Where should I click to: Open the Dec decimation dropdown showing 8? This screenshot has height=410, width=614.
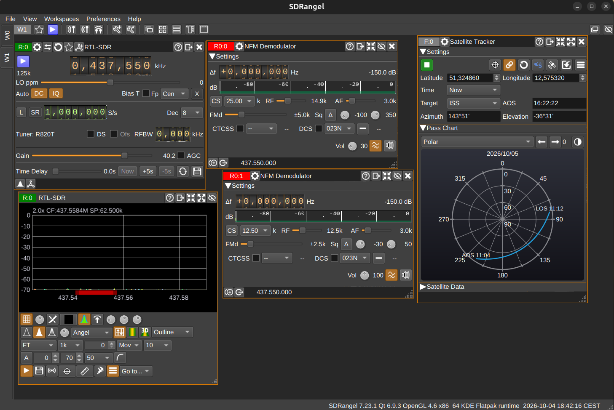(191, 113)
